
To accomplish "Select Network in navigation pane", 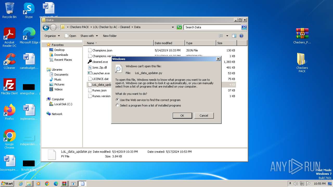I will point(57,114).
